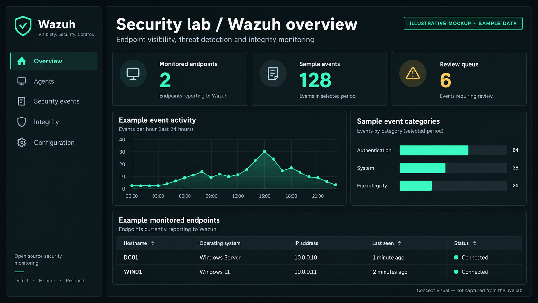Select the File integrity category bar

pyautogui.click(x=416, y=185)
